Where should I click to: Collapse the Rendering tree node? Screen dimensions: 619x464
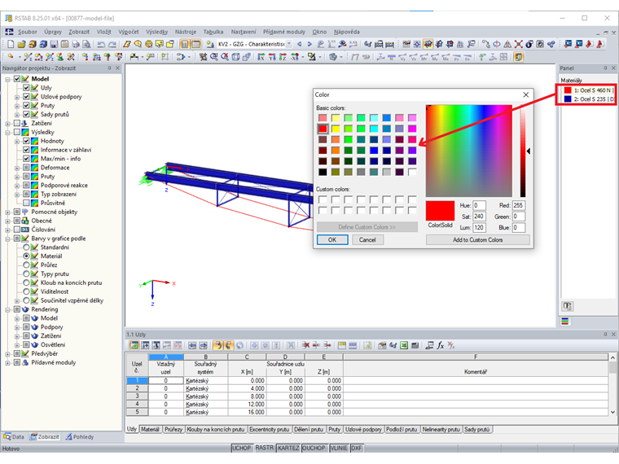(x=7, y=309)
